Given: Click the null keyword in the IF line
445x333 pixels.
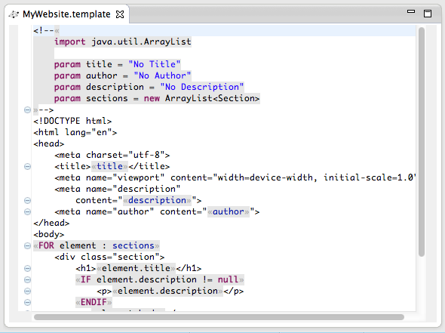Looking at the screenshot, I should [x=228, y=279].
